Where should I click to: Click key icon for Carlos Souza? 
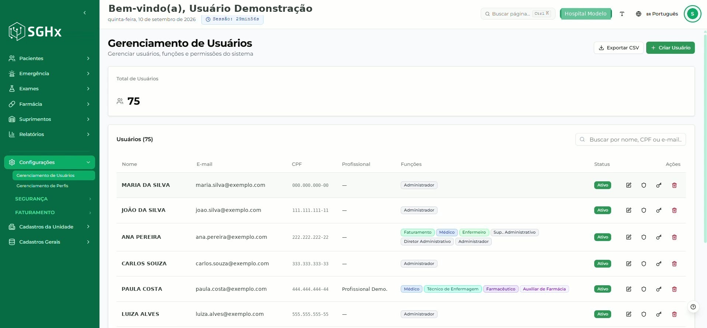659,264
